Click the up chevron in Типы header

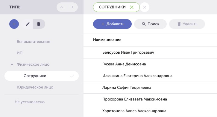pos(62,7)
